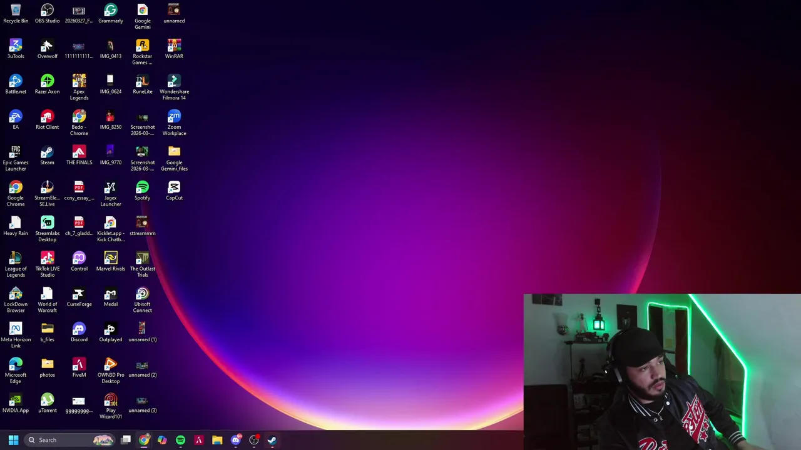Open CapCut from the desktop
The height and width of the screenshot is (450, 801).
point(174,191)
